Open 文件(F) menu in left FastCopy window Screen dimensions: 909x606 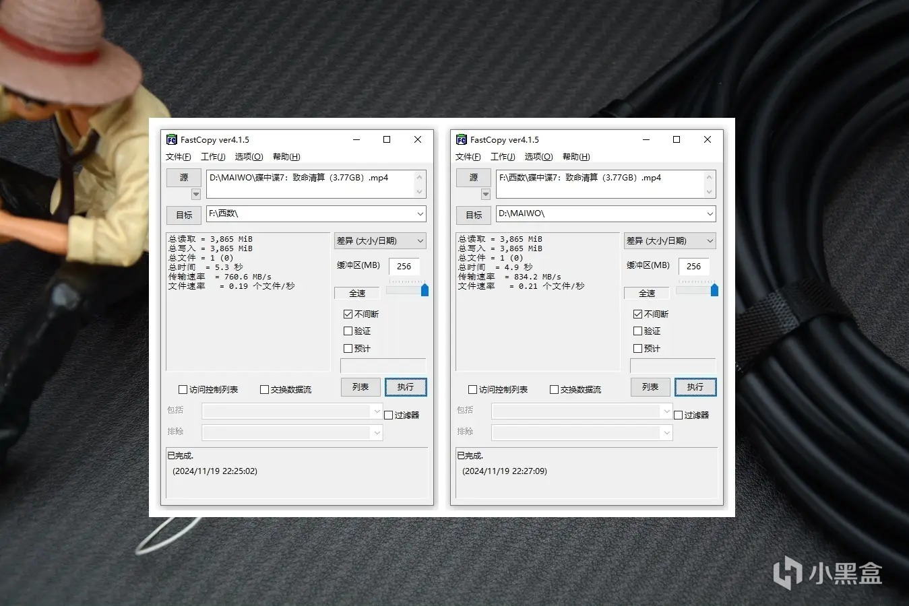click(x=179, y=157)
